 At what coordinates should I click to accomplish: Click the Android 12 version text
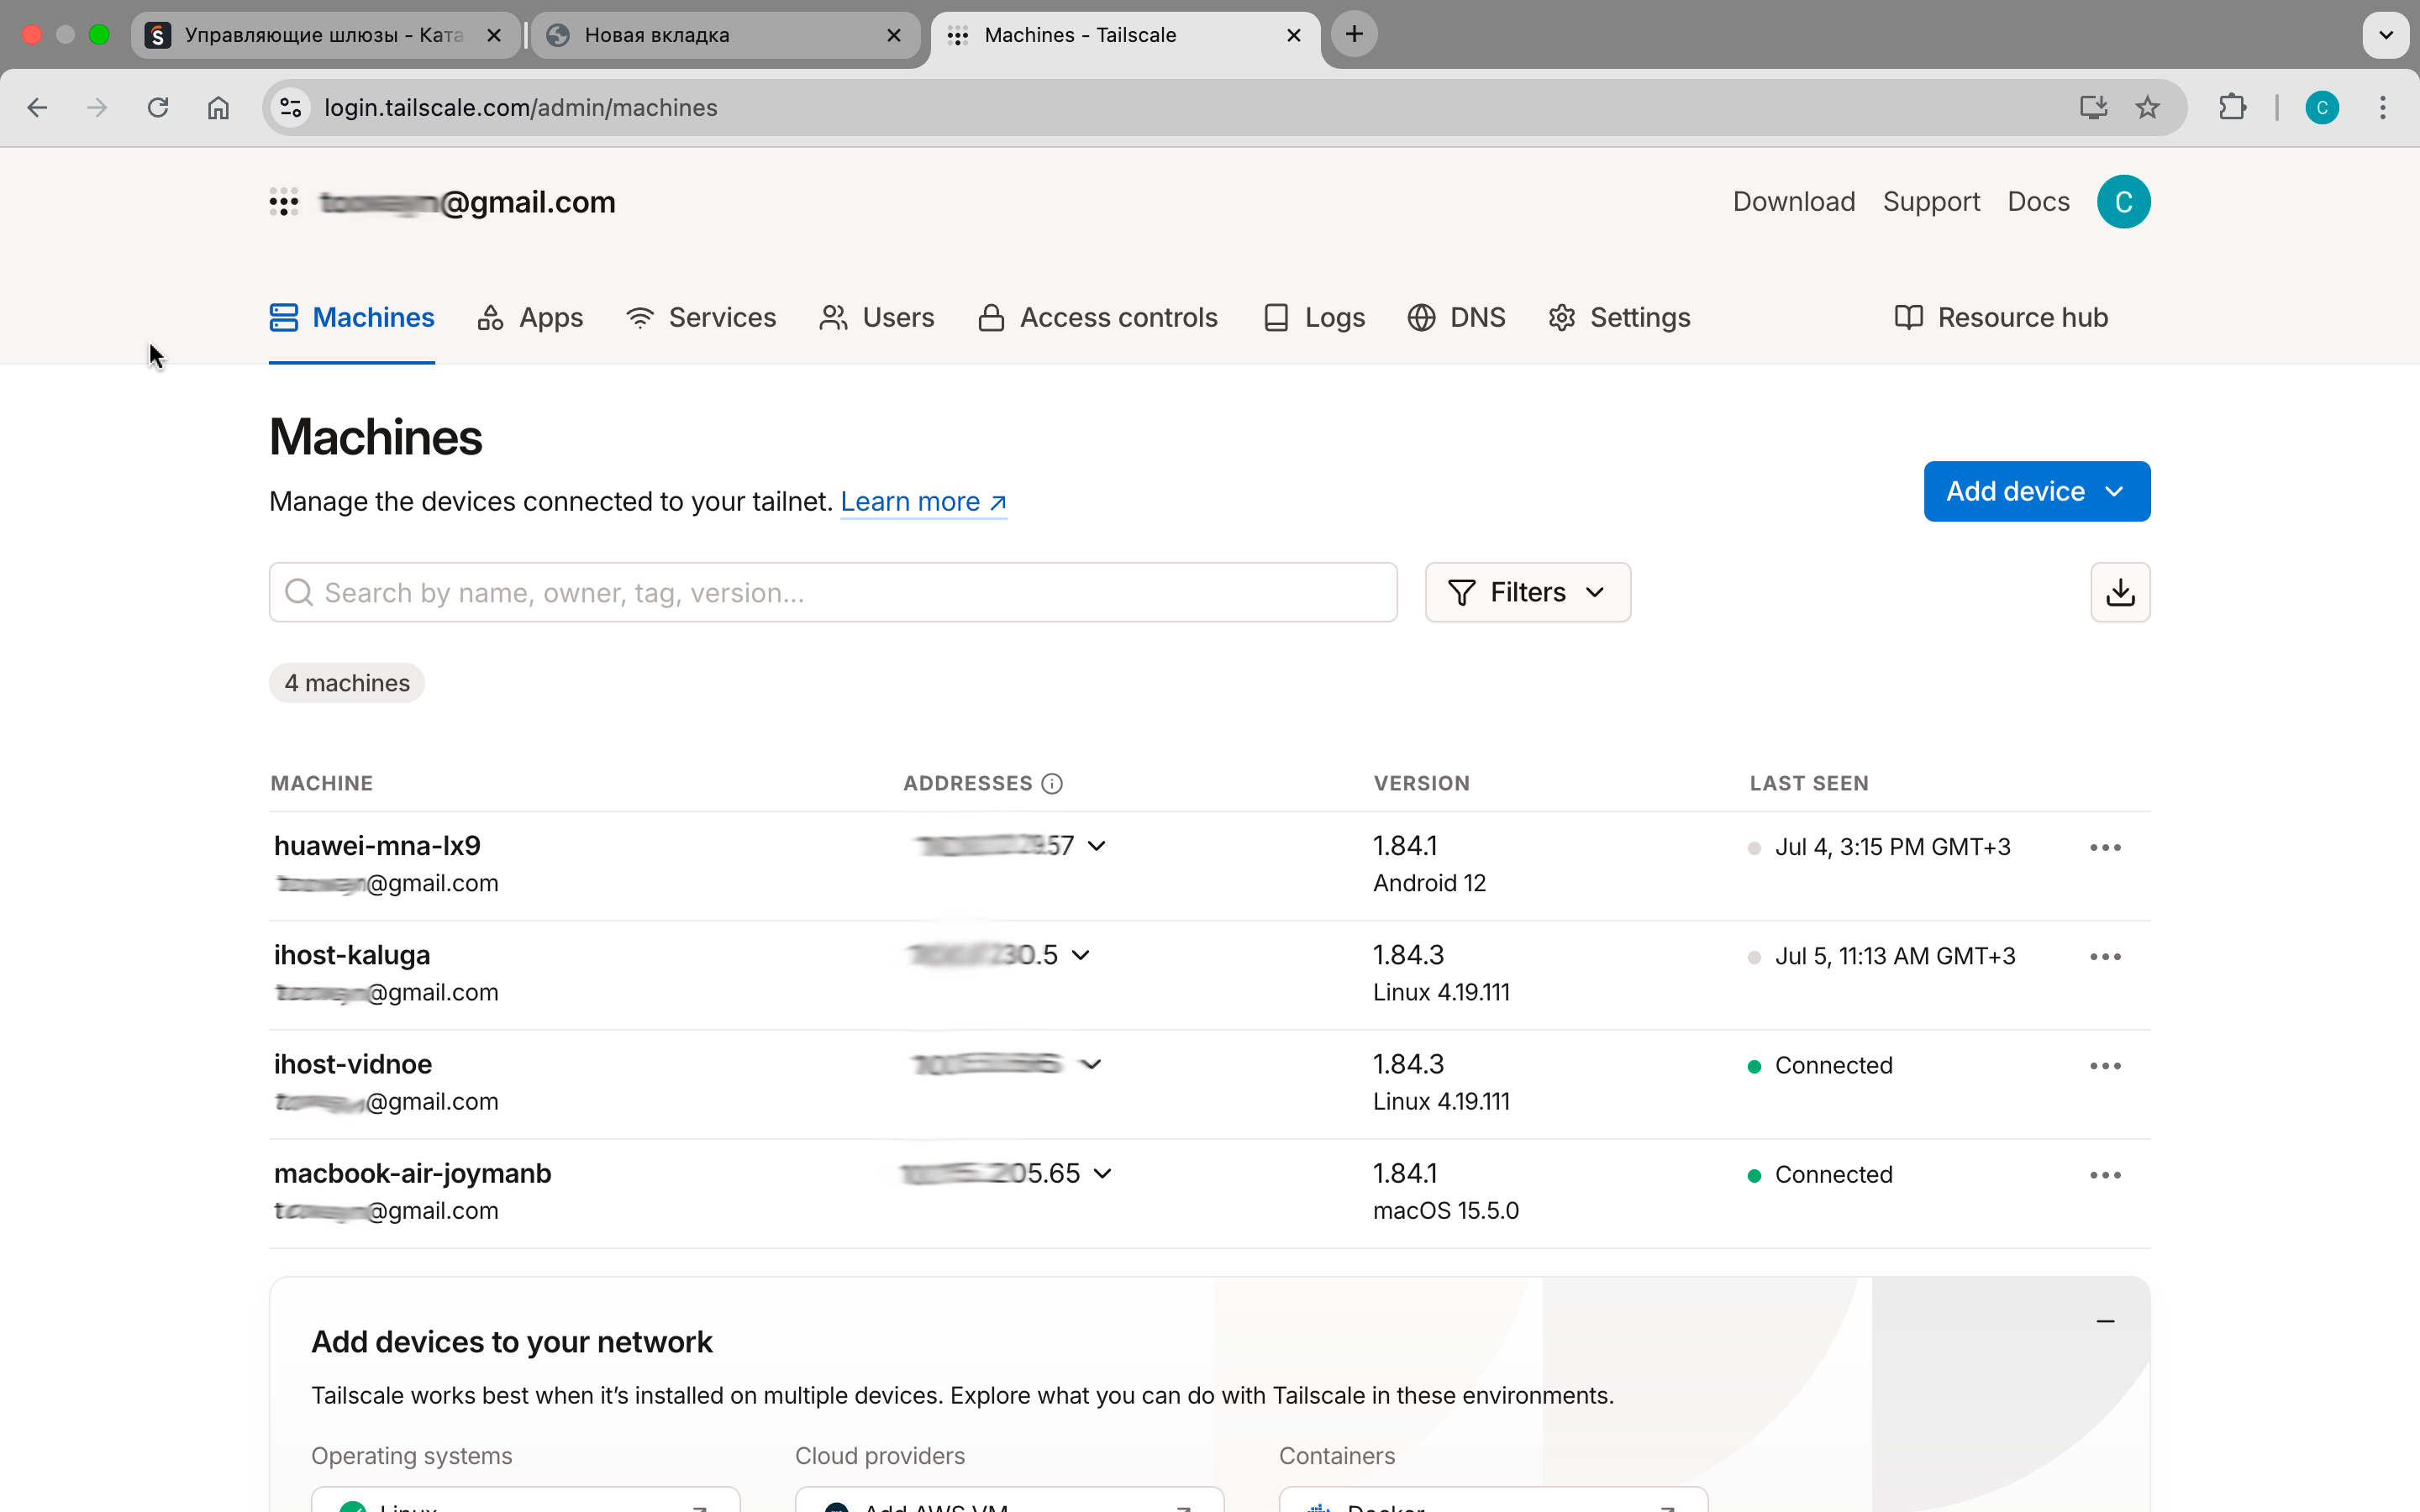[1429, 883]
